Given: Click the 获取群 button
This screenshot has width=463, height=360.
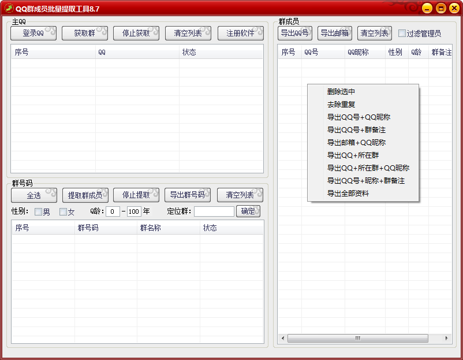Looking at the screenshot, I should click(x=85, y=33).
